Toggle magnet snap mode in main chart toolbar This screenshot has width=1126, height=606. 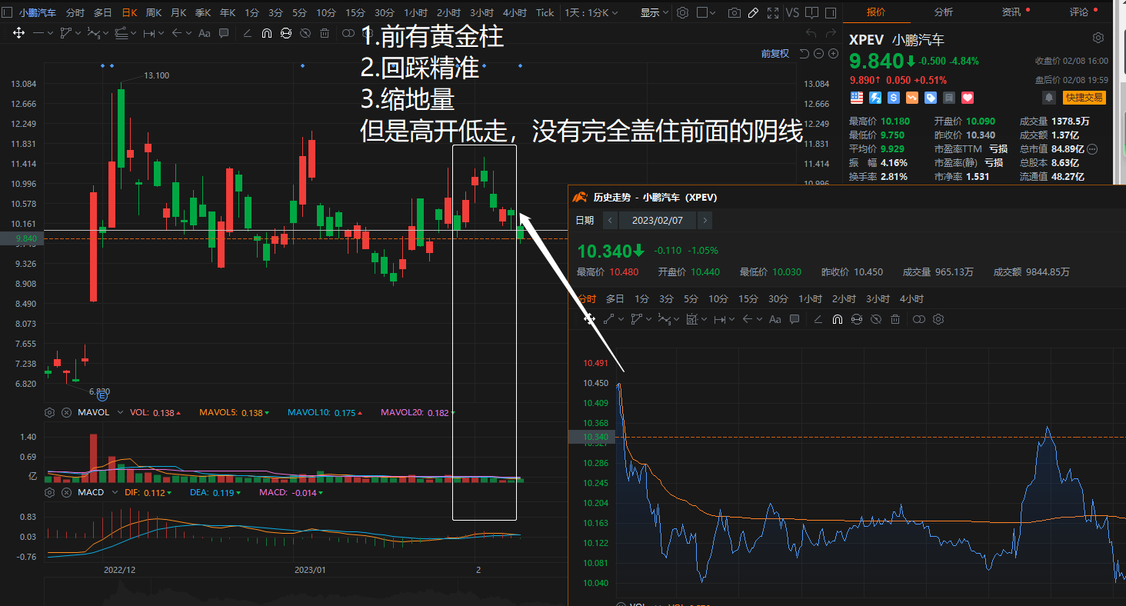coord(267,33)
